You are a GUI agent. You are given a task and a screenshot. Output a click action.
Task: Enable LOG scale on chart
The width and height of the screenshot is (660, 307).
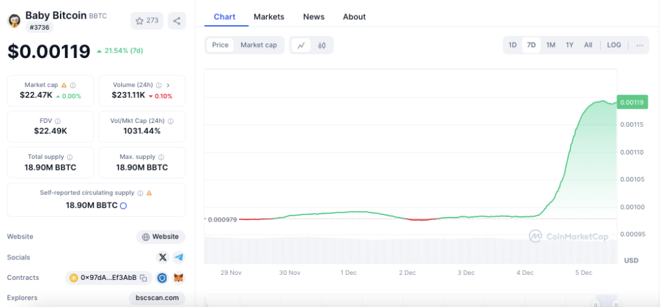pos(614,45)
